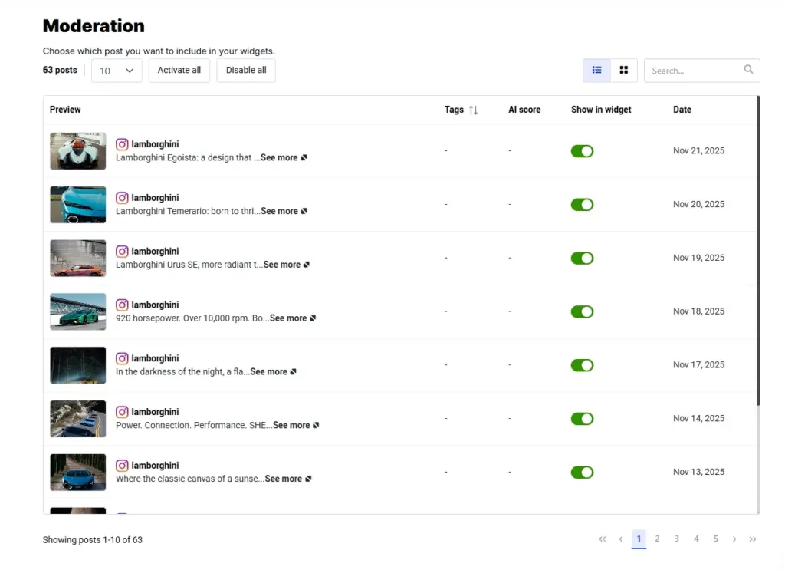
Task: Expand See more on the Egoista post
Action: click(281, 157)
